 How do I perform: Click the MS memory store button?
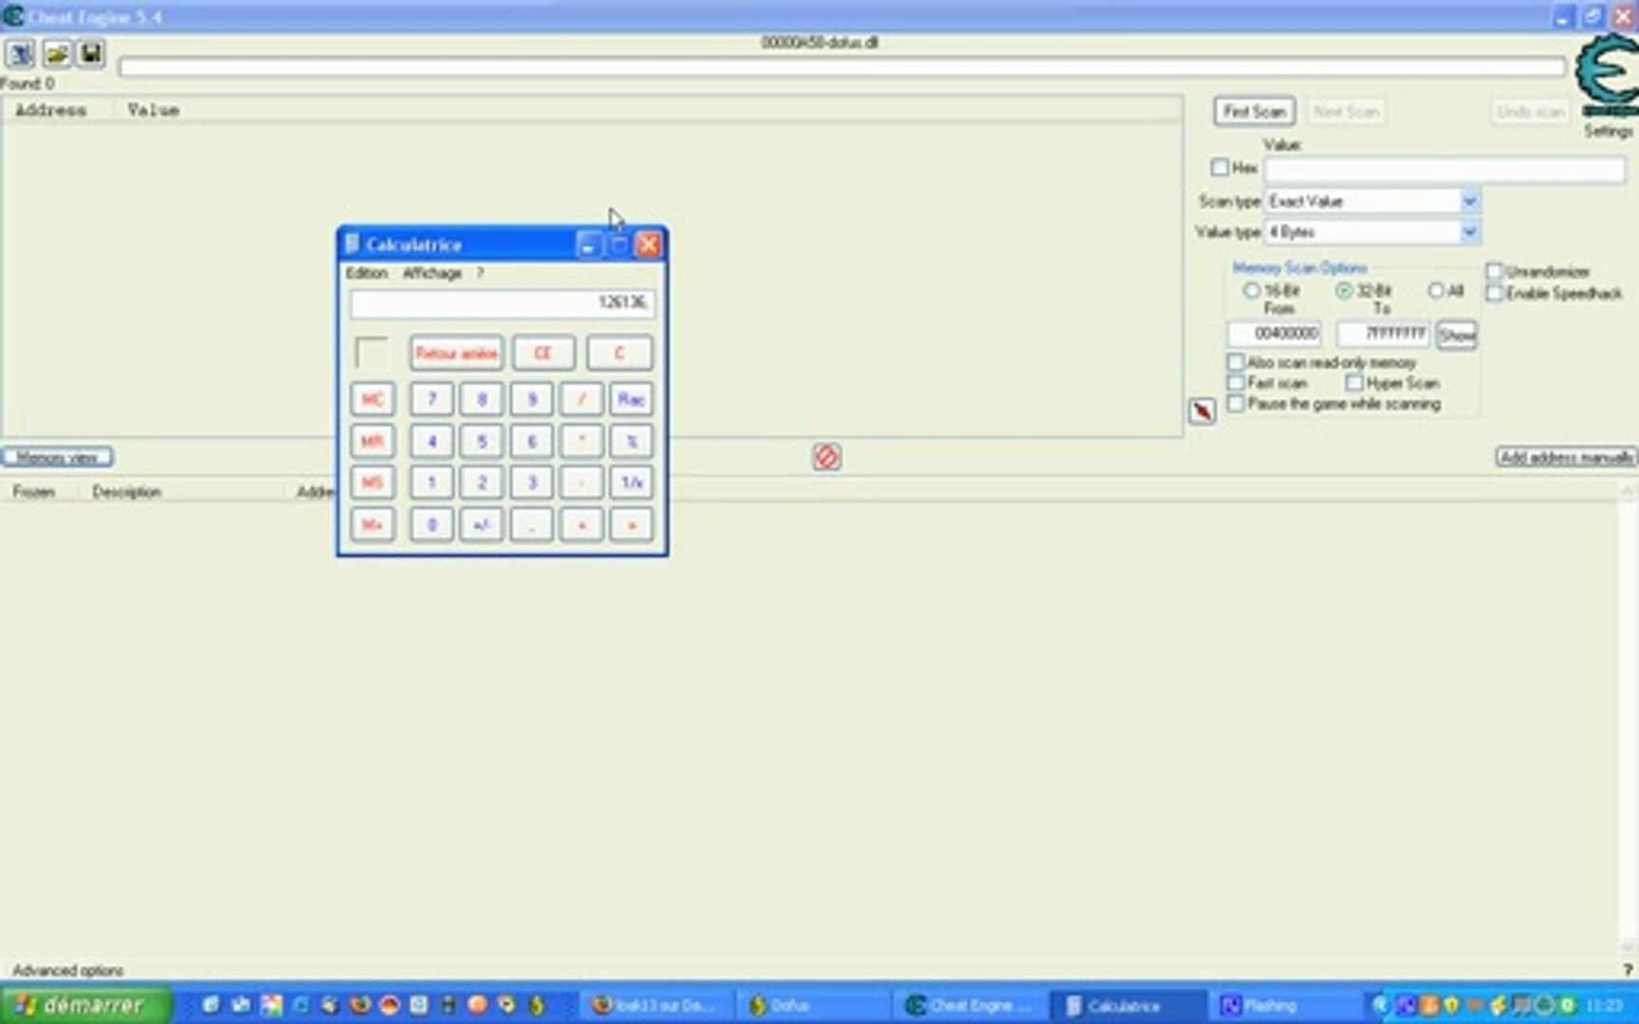(x=372, y=484)
